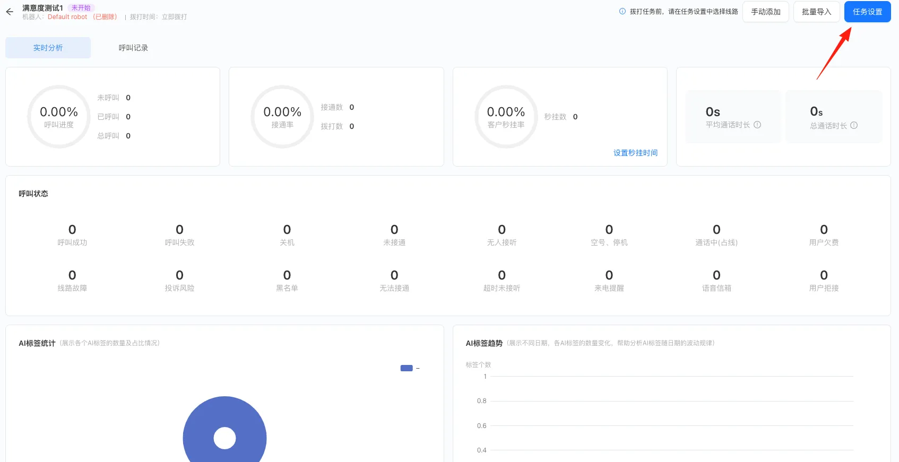Click the 客户秒挂率 circular progress ring
The height and width of the screenshot is (462, 899).
point(506,117)
